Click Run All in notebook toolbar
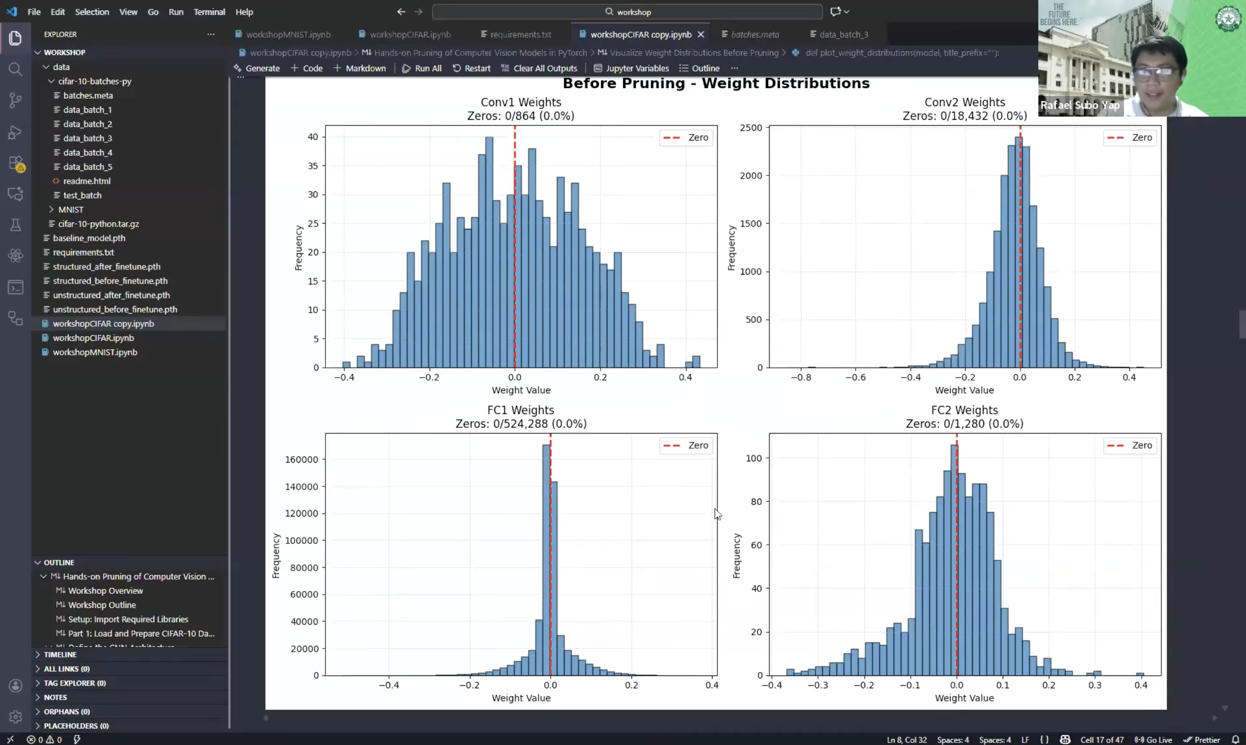This screenshot has height=745, width=1246. tap(422, 68)
